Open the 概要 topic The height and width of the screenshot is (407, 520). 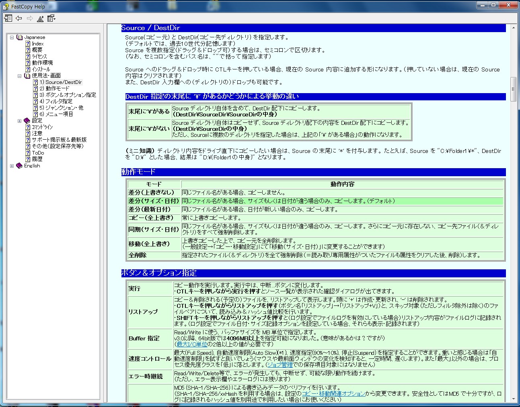(x=37, y=50)
